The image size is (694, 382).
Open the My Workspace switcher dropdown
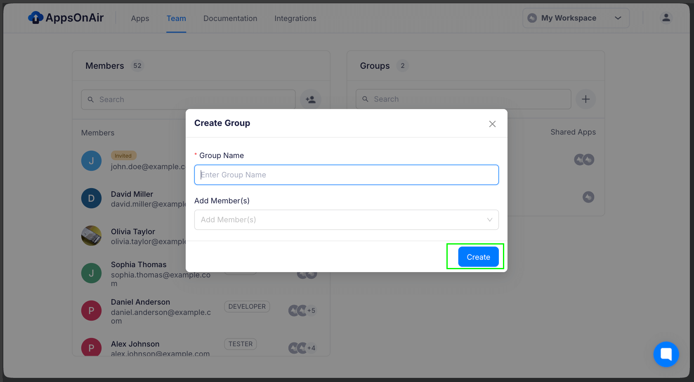pyautogui.click(x=576, y=18)
